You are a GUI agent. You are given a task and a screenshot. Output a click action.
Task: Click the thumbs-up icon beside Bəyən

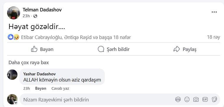pos(34,49)
